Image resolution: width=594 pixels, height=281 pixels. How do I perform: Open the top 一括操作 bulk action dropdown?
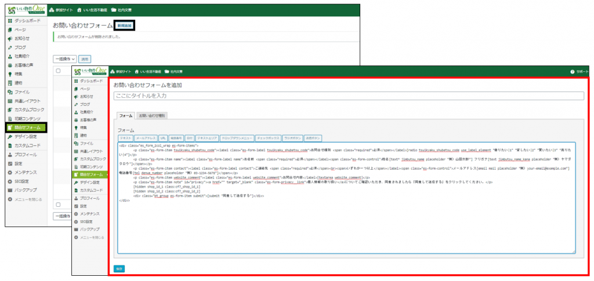click(x=64, y=59)
